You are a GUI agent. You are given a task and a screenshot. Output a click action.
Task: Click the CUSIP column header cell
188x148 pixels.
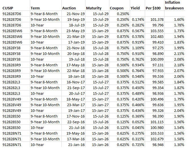tap(9, 8)
